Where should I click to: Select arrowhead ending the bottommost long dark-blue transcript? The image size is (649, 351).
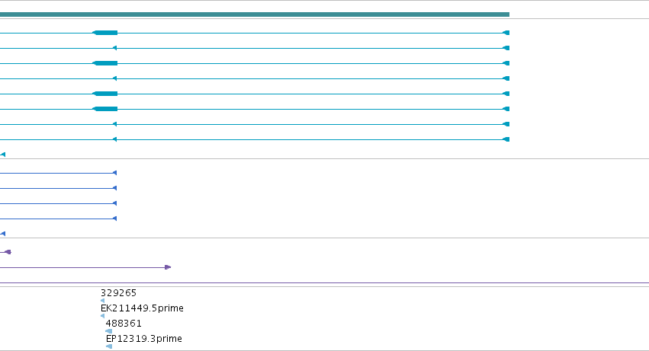coord(114,219)
